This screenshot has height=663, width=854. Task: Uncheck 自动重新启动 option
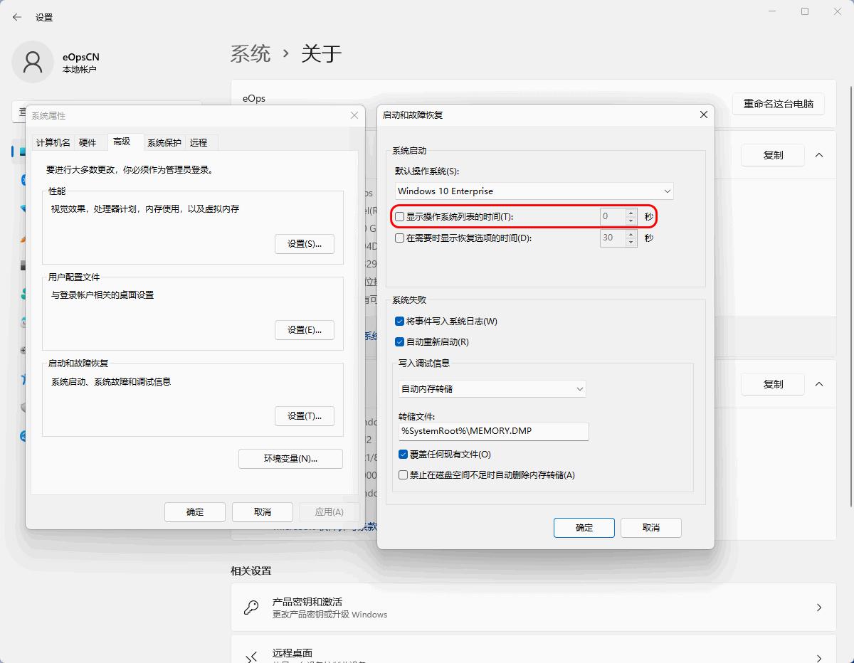400,341
